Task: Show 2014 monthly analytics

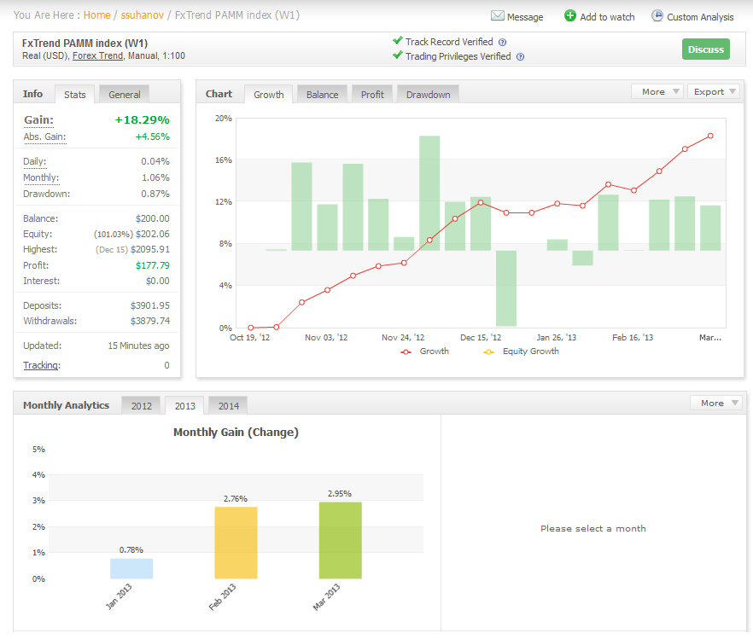Action: pos(229,406)
